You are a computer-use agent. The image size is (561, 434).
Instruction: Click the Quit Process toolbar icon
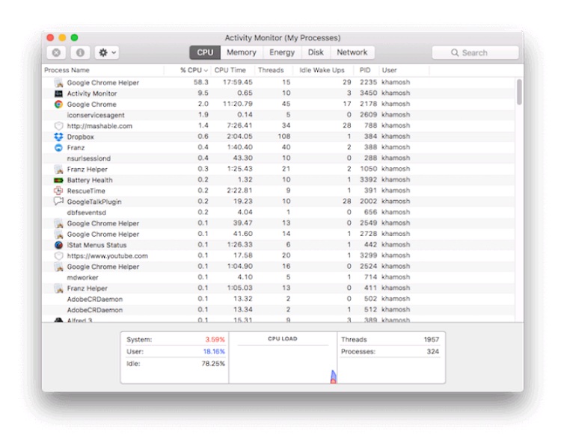tap(56, 52)
